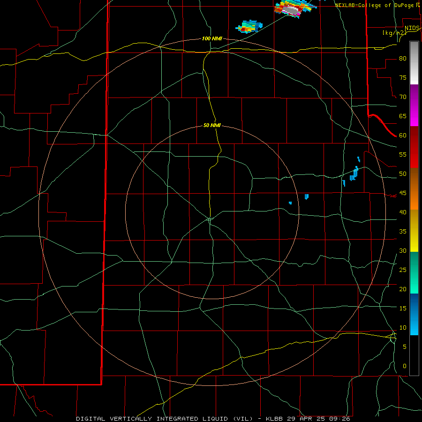Click the 50 NMI range ring label

click(212, 125)
